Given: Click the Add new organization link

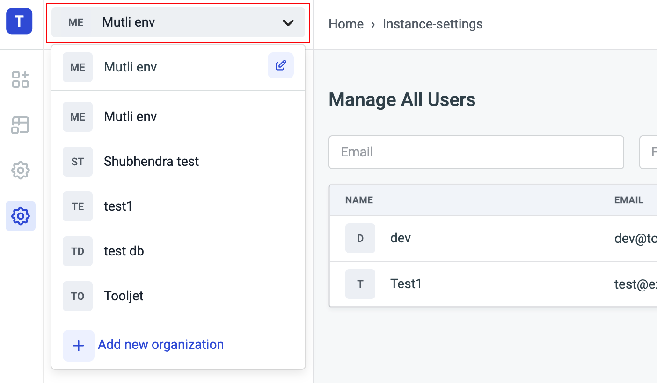Looking at the screenshot, I should pos(161,345).
